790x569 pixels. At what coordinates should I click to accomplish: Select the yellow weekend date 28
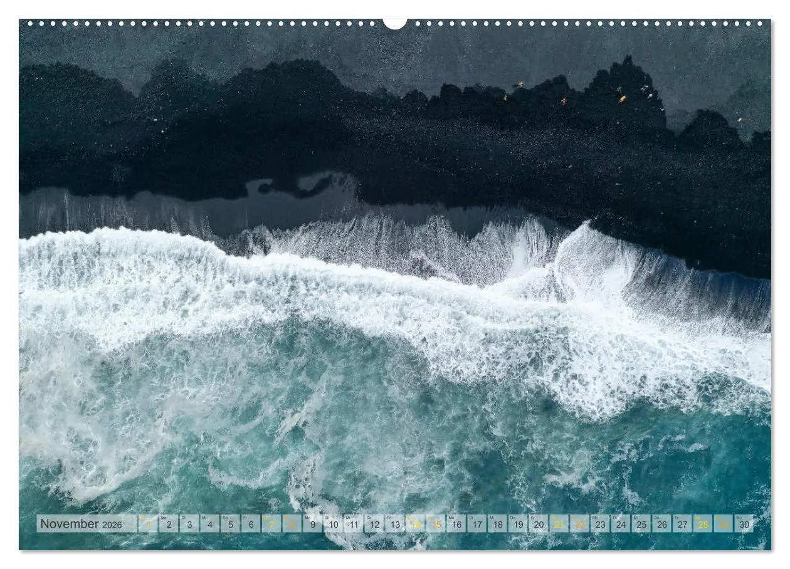pyautogui.click(x=703, y=524)
